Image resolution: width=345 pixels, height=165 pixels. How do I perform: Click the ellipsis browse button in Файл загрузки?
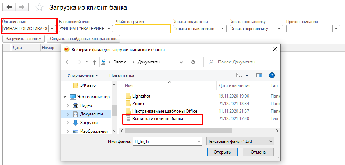pos(166,29)
